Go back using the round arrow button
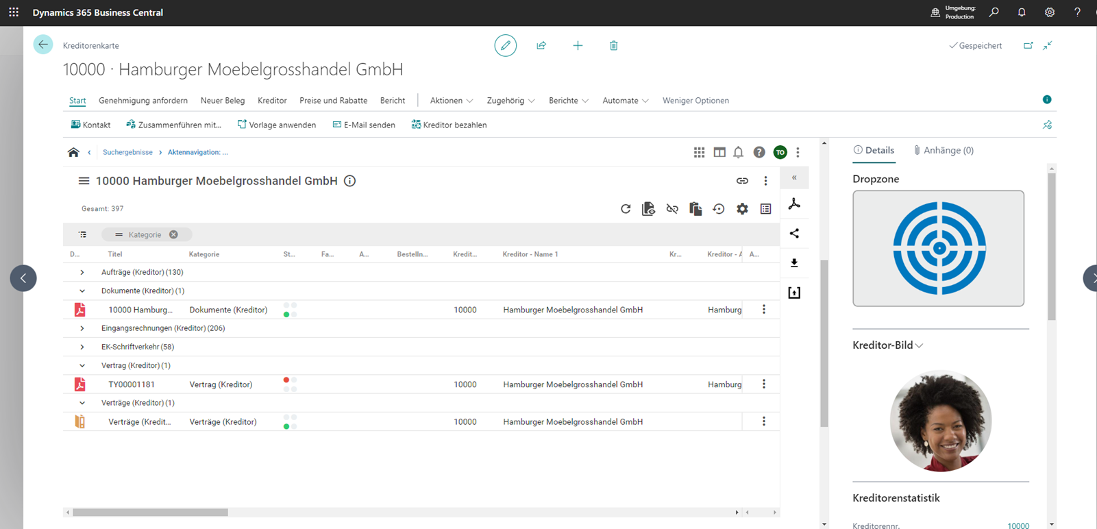Viewport: 1097px width, 529px height. 43,45
